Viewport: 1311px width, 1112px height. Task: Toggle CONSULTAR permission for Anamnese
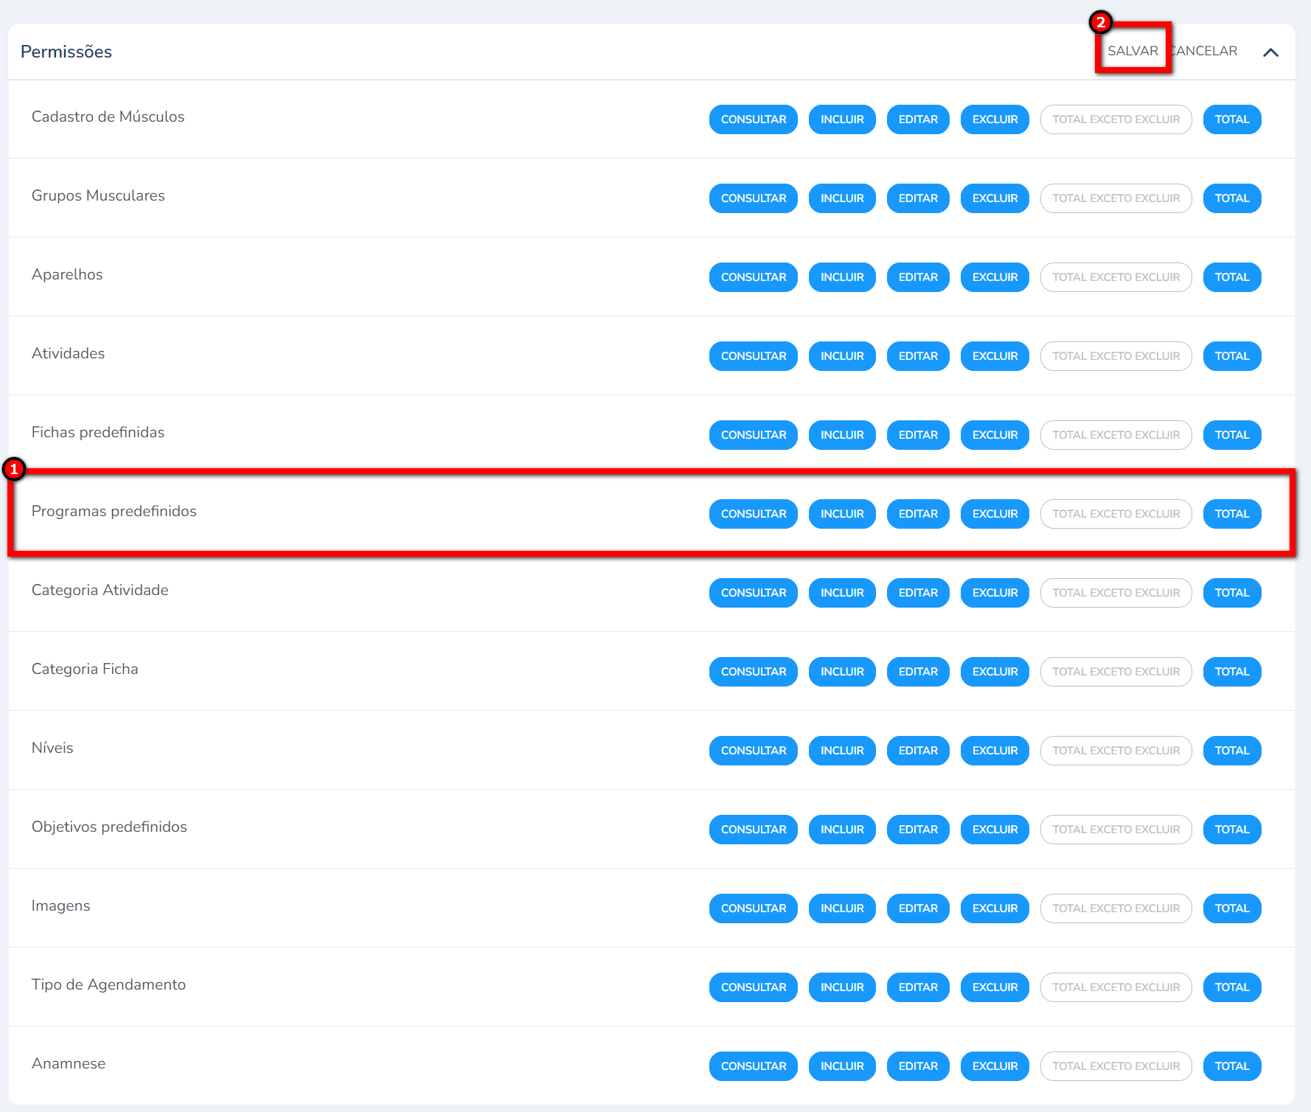tap(753, 1066)
